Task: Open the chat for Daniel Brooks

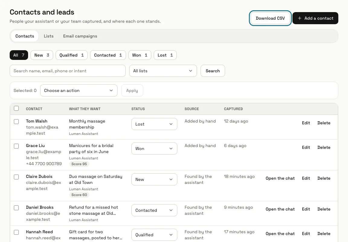Action: (x=280, y=209)
